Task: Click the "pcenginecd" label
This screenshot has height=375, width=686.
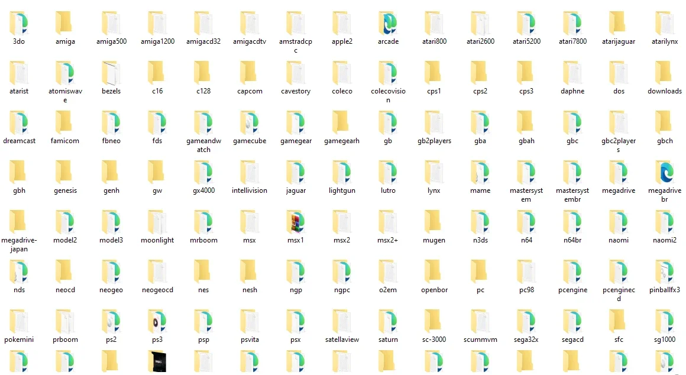Action: [619, 294]
